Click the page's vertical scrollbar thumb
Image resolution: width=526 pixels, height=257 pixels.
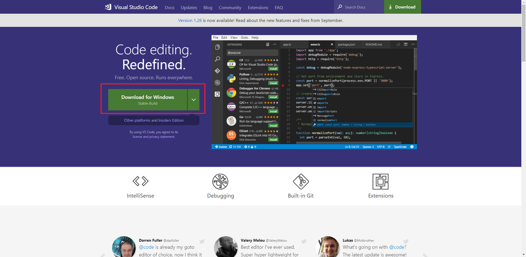[x=523, y=32]
